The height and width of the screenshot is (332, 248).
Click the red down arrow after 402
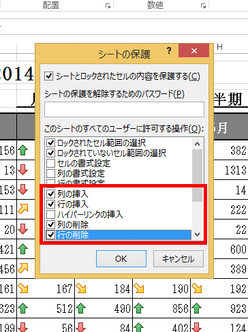coord(197,327)
